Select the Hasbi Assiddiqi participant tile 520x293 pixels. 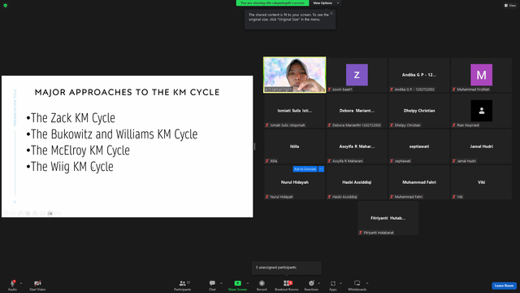pos(357,182)
